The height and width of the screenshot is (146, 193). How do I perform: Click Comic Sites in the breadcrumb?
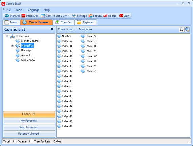click(65, 29)
